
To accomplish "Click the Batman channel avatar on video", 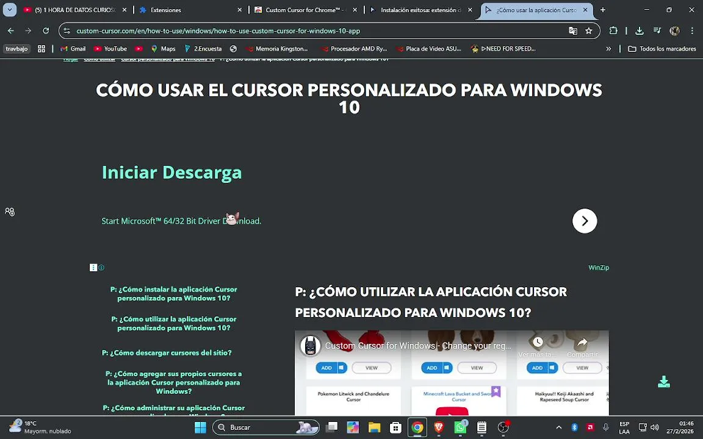I will pyautogui.click(x=310, y=346).
